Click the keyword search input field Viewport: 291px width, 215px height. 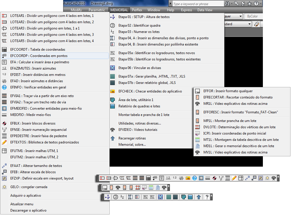[197, 4]
